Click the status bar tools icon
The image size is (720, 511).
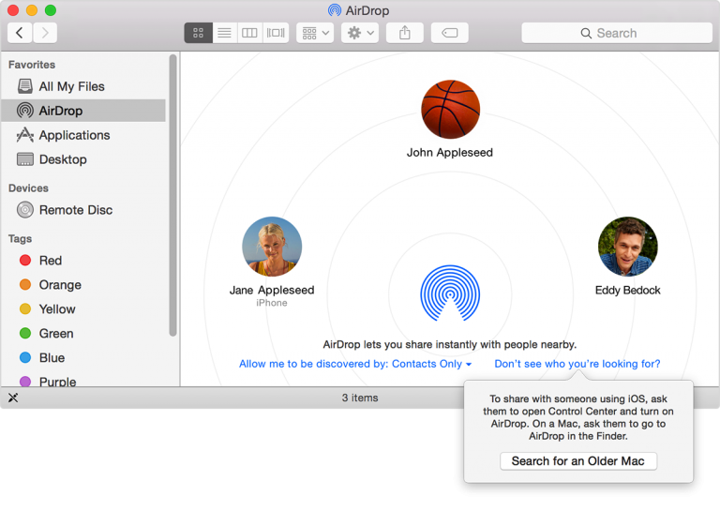13,398
